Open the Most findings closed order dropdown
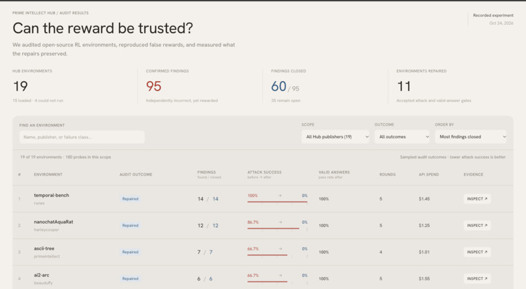The width and height of the screenshot is (526, 289). click(x=471, y=137)
